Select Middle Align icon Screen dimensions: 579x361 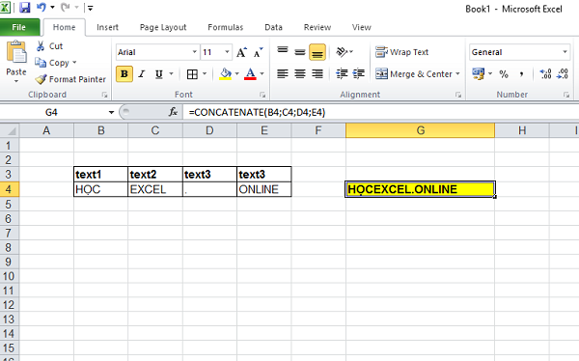point(300,52)
